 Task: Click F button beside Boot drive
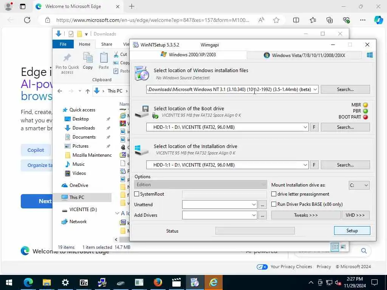(314, 127)
